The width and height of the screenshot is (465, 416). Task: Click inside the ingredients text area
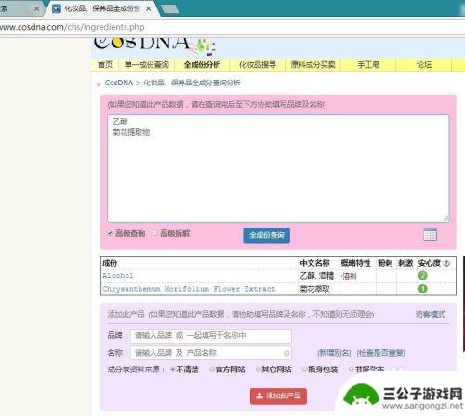[x=278, y=168]
